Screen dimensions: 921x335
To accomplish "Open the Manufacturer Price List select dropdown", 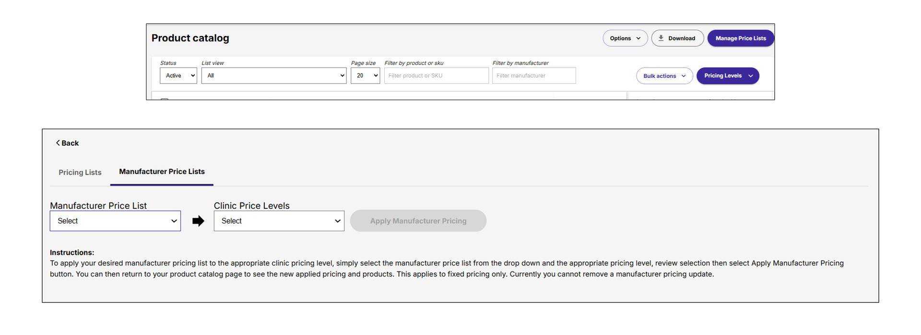I will [x=115, y=221].
